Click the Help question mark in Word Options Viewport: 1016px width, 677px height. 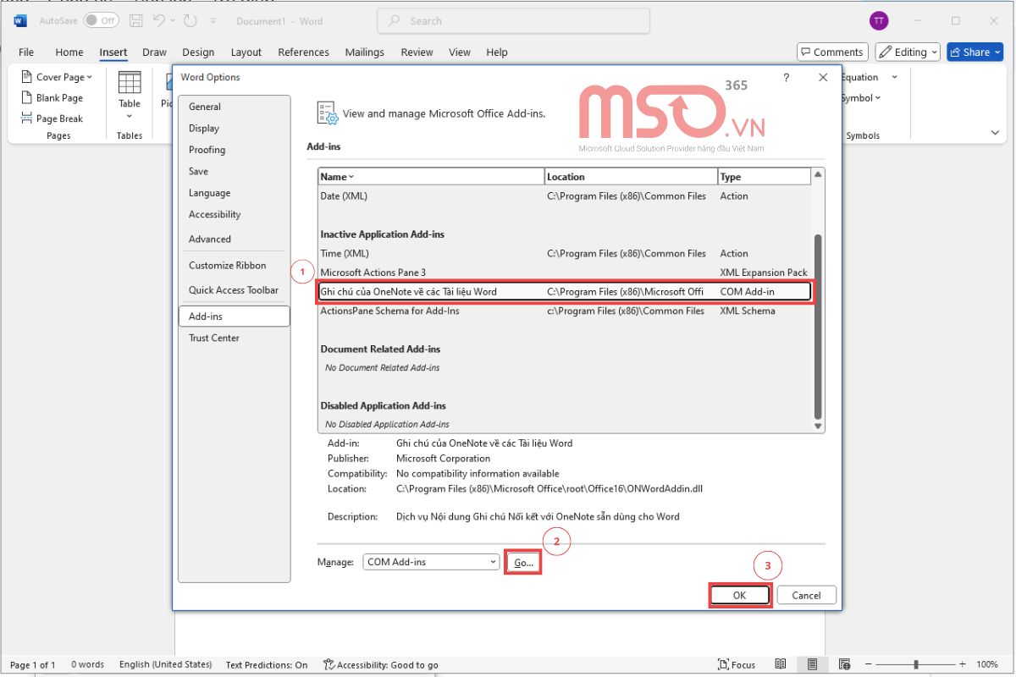787,77
